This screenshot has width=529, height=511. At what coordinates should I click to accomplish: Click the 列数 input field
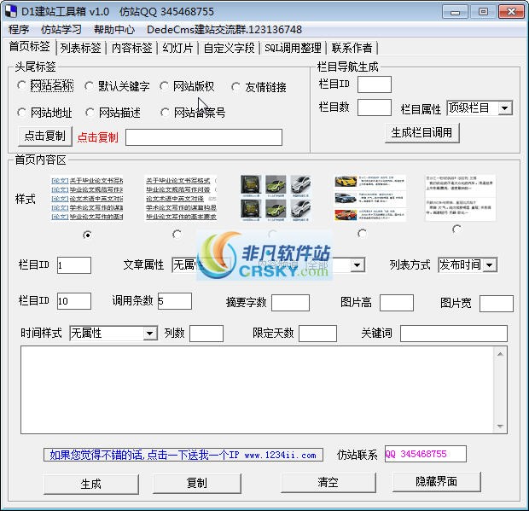pos(206,334)
